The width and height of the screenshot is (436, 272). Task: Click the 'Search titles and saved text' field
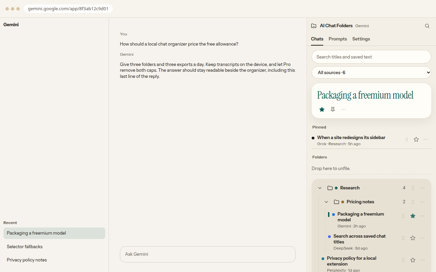click(371, 57)
